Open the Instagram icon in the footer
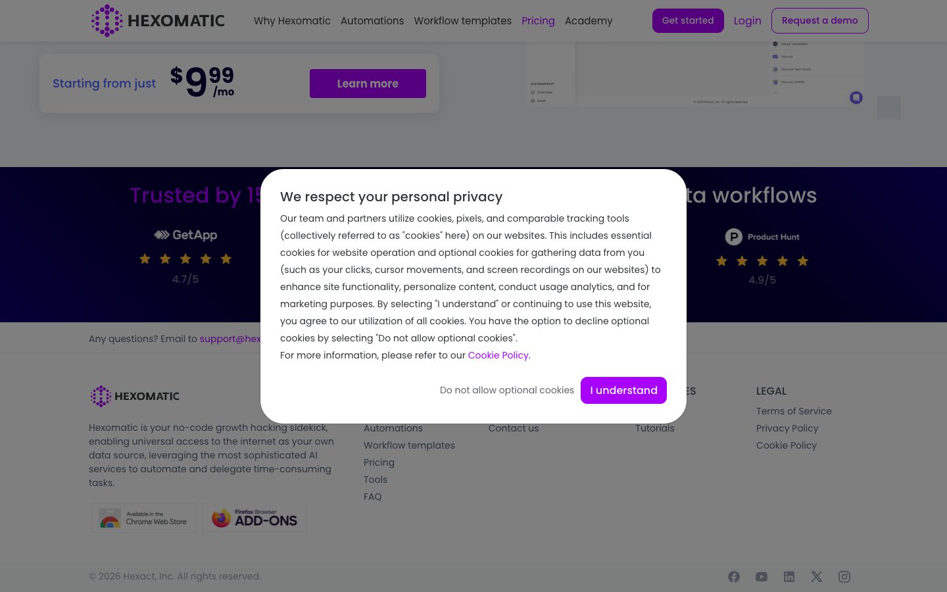This screenshot has height=592, width=947. click(844, 577)
